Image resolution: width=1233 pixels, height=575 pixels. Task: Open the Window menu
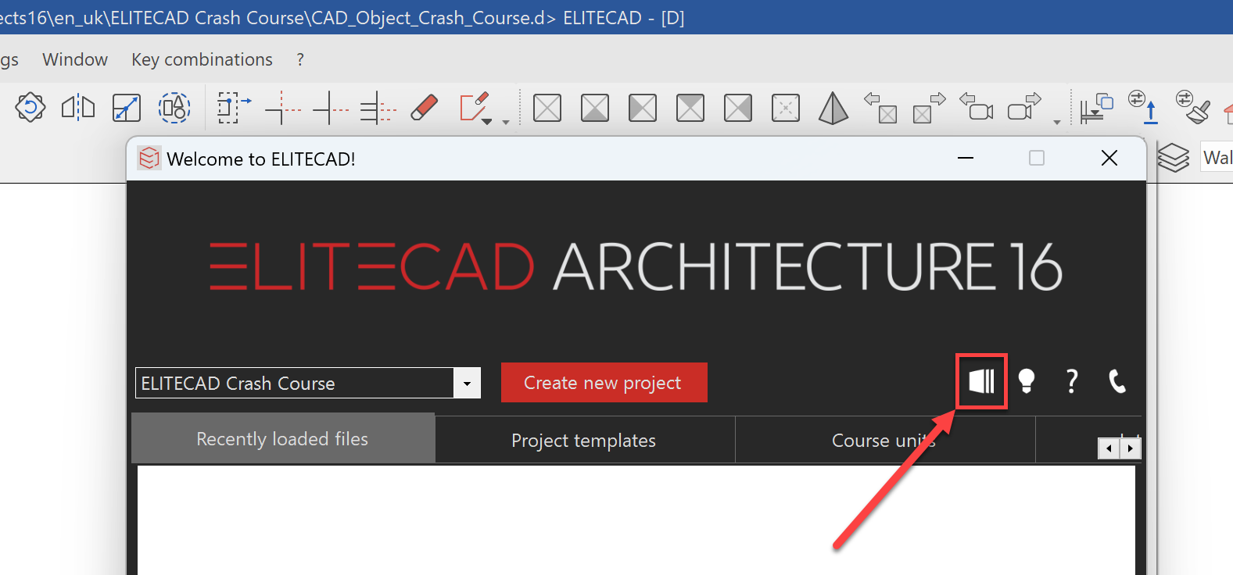[x=75, y=60]
